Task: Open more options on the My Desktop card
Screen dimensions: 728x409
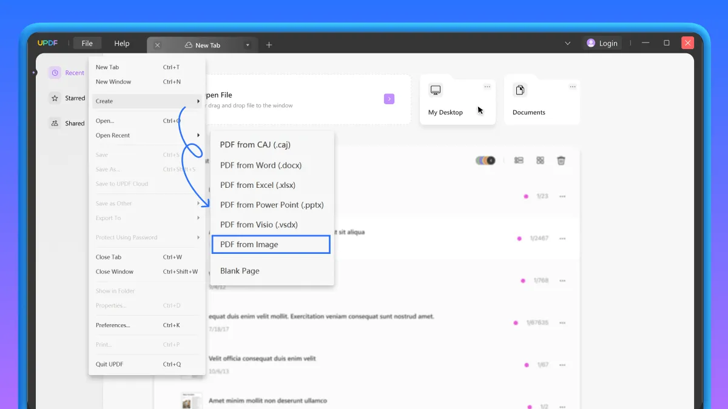Action: (x=487, y=87)
